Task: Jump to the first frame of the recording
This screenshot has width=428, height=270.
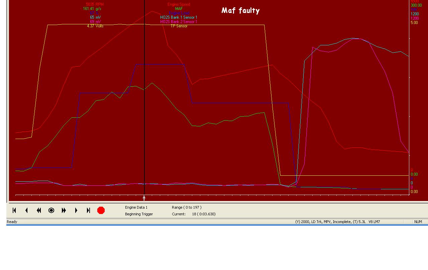Action: coord(14,210)
